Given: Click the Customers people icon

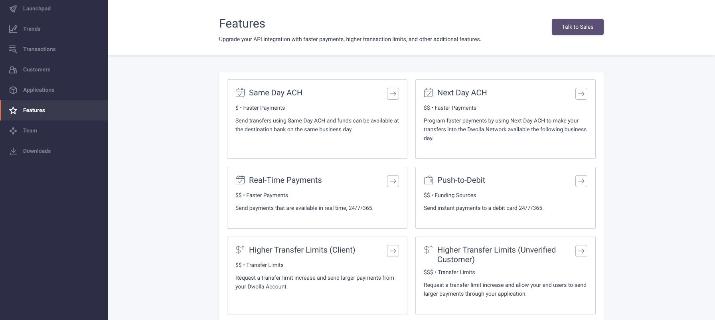Looking at the screenshot, I should coord(13,69).
